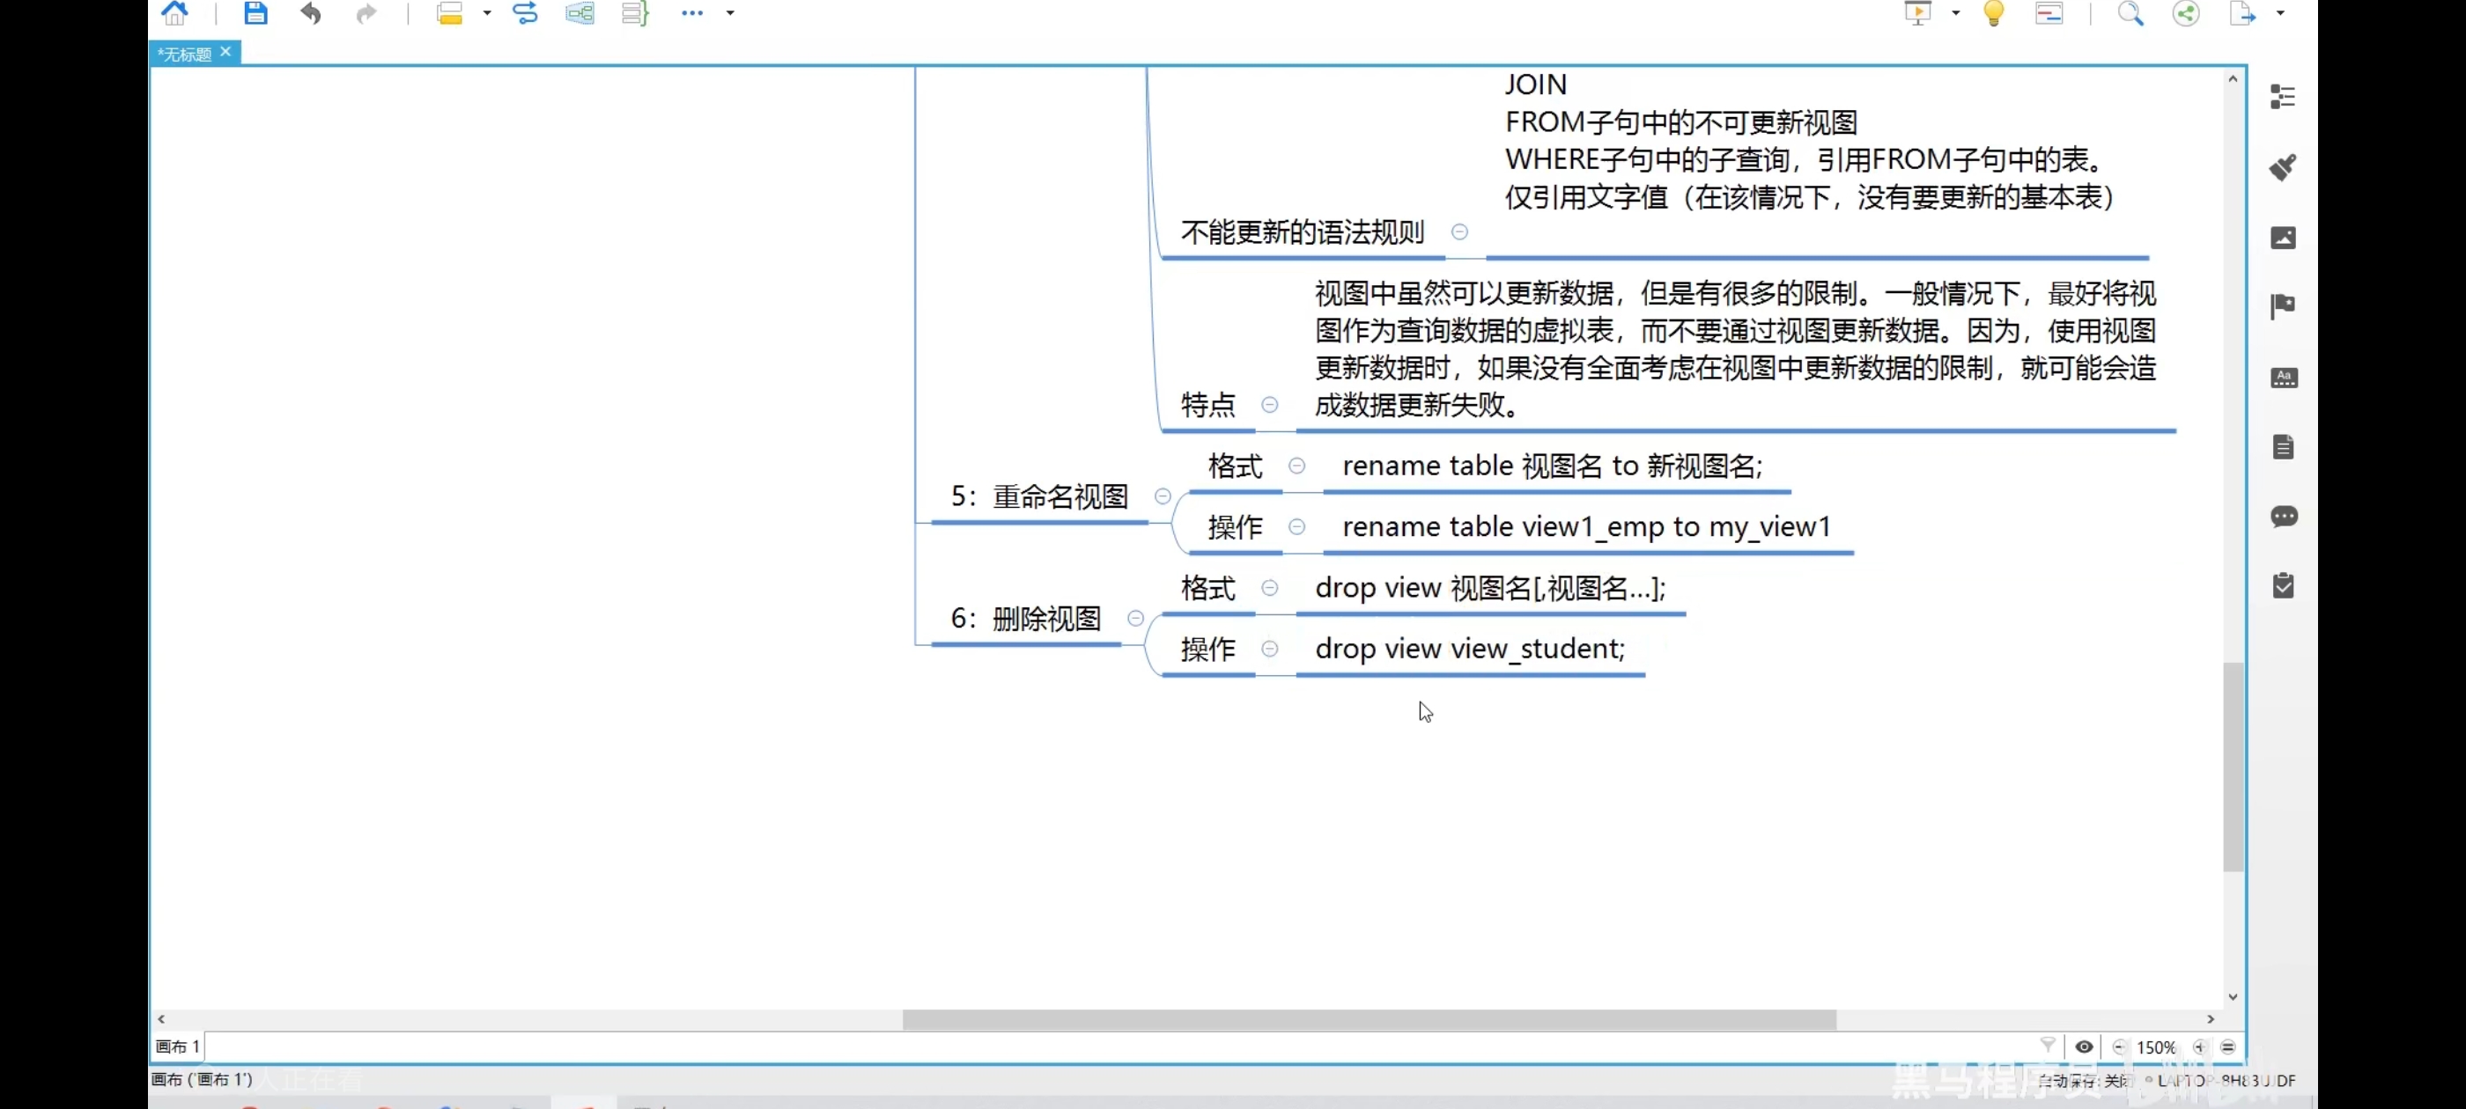The height and width of the screenshot is (1109, 2466).
Task: Select the '*无标题' document tab
Action: (184, 54)
